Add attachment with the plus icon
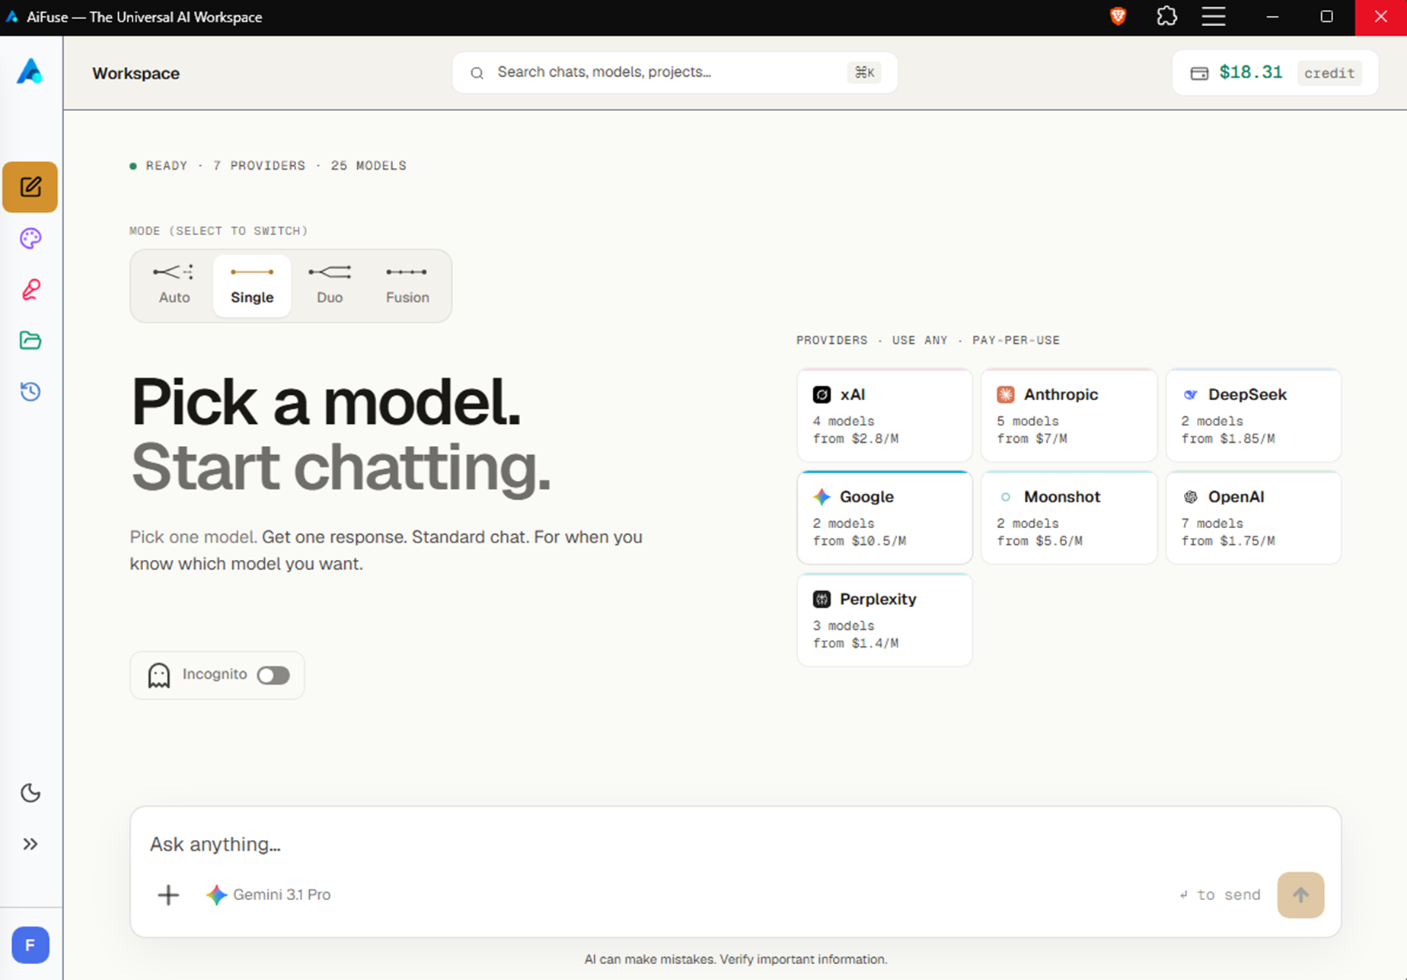 [168, 895]
